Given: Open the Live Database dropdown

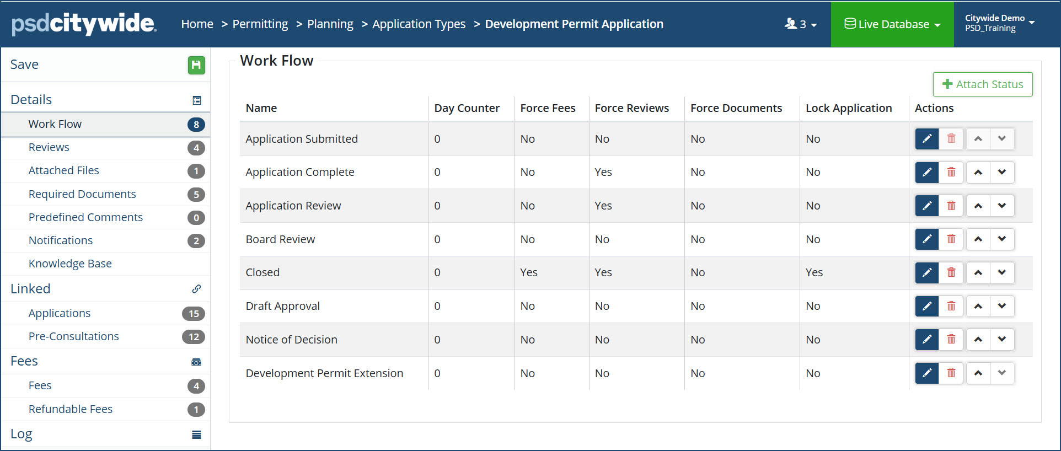Looking at the screenshot, I should coord(892,24).
